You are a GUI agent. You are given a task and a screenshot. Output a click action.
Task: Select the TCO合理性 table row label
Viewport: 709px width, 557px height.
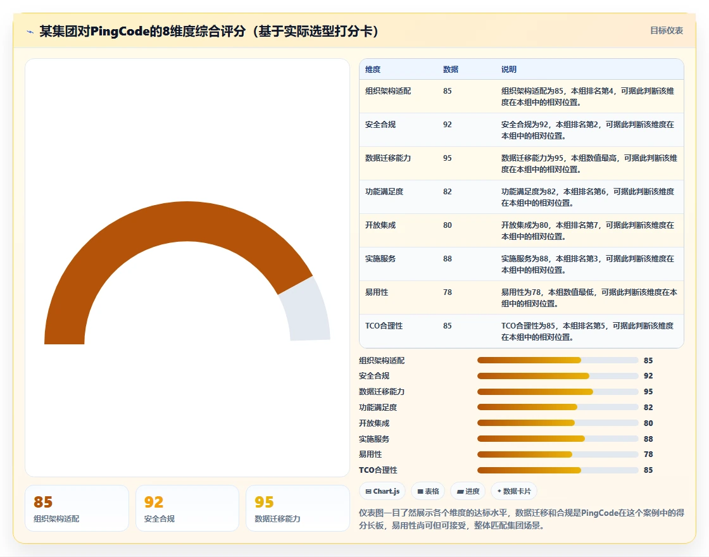point(384,325)
